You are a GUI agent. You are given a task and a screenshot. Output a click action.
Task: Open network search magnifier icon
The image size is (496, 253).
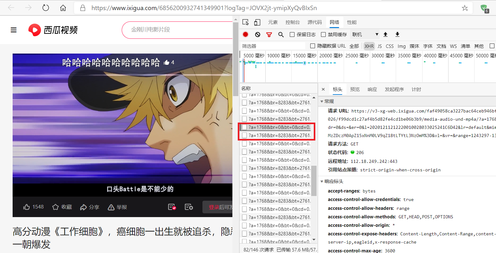click(281, 34)
